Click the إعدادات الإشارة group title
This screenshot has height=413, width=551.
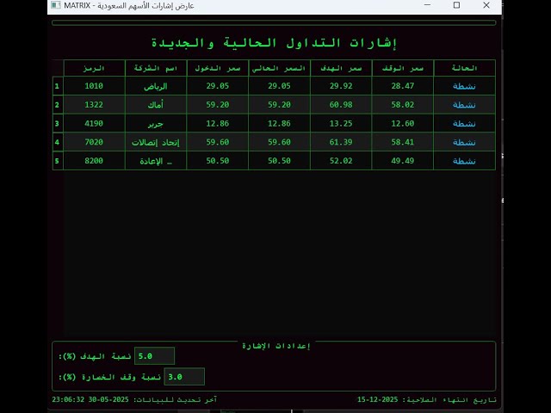tap(276, 346)
